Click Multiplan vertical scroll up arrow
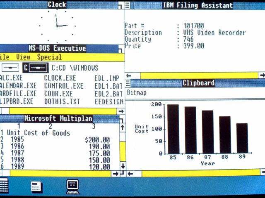Screen dimensions: 265x198 coord(123,127)
